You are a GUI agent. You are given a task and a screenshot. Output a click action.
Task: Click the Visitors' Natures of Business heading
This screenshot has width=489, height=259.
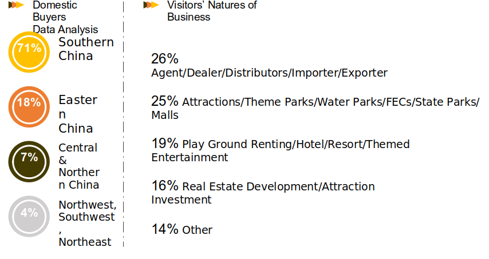pos(212,11)
